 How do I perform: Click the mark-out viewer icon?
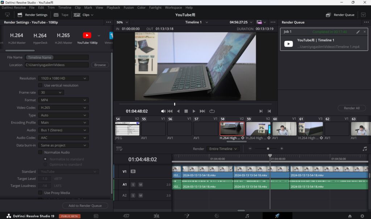click(x=269, y=111)
